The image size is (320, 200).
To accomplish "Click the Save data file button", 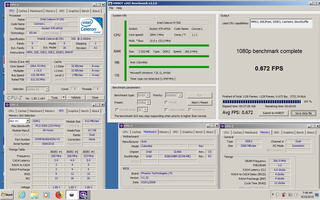I will [x=303, y=113].
